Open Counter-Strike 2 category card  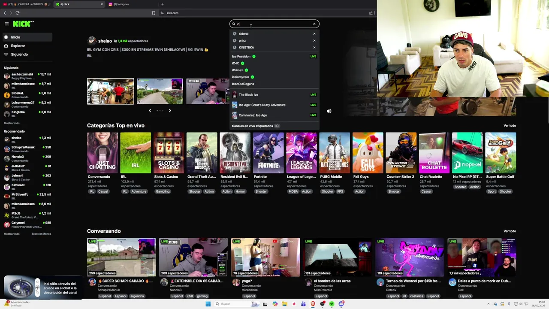(401, 153)
